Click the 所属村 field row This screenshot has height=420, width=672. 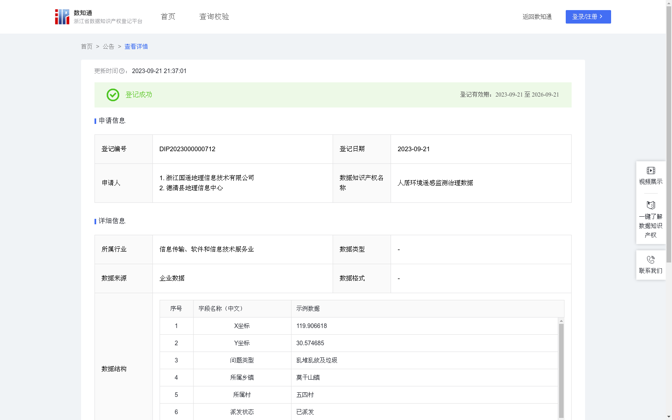point(242,395)
